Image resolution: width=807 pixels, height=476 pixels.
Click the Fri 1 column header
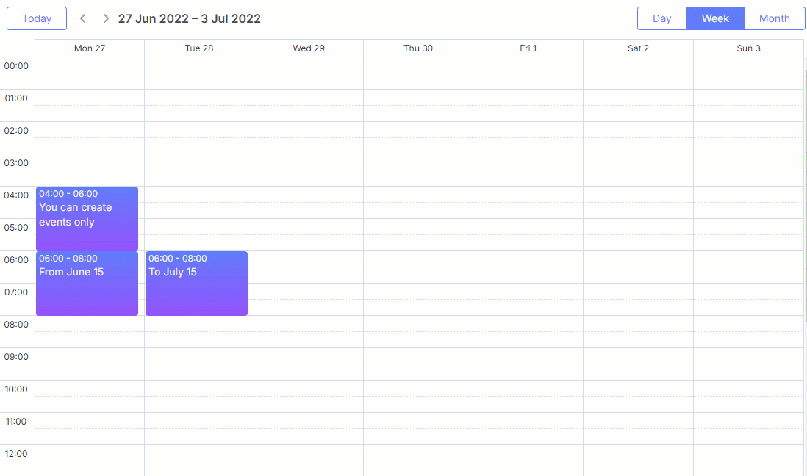click(x=528, y=48)
